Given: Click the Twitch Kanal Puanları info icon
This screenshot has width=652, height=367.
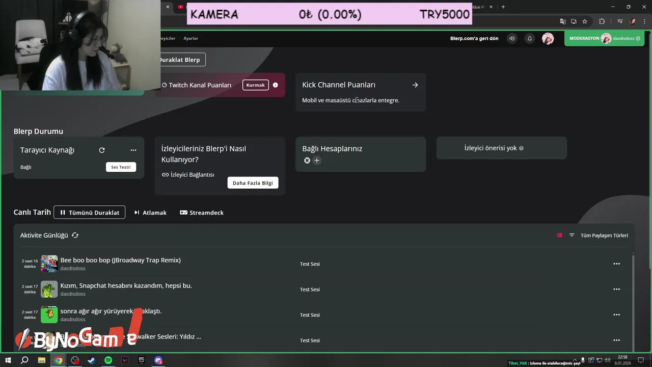Looking at the screenshot, I should pyautogui.click(x=276, y=85).
